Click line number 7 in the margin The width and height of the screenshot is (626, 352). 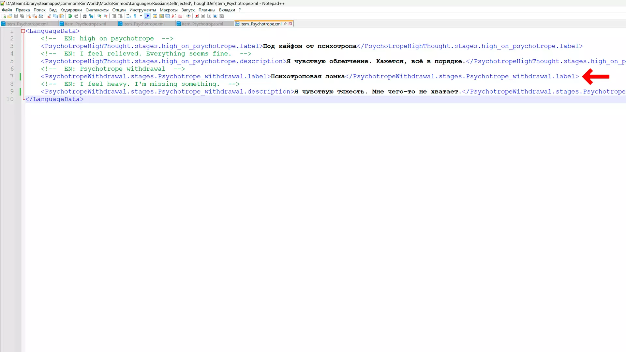(x=12, y=76)
